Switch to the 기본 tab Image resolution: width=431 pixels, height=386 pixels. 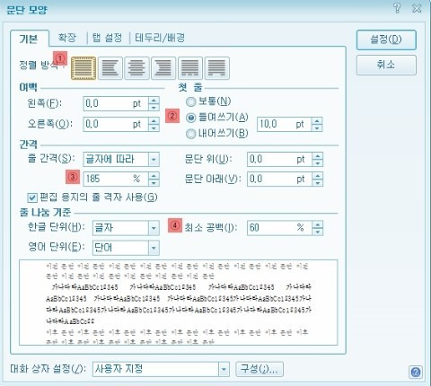29,39
